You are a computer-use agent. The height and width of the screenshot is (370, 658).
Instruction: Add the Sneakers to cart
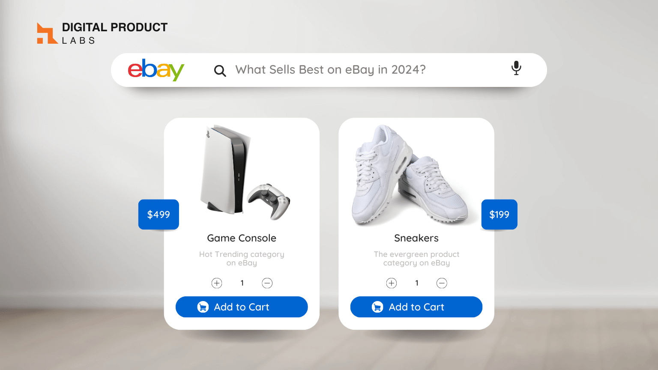click(x=416, y=307)
